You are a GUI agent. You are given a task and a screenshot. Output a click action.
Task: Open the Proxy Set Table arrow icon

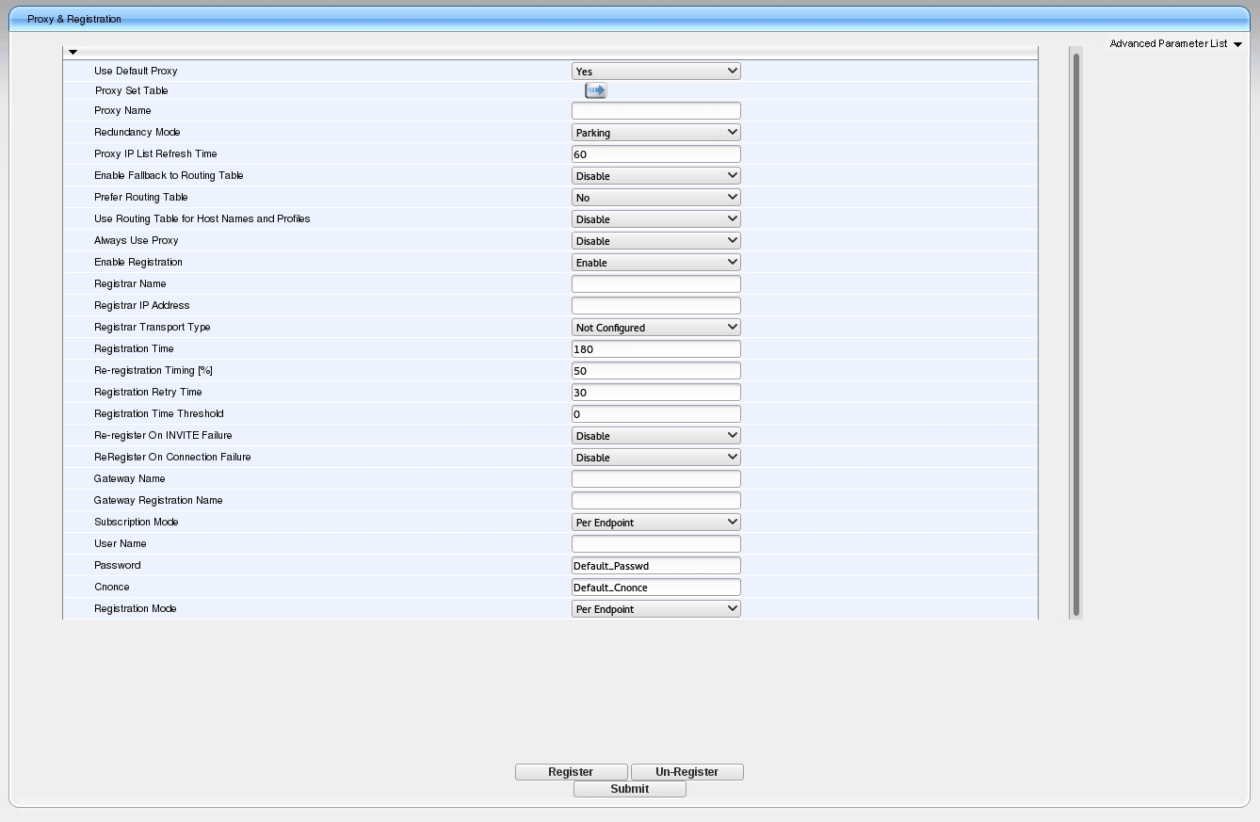(x=596, y=90)
